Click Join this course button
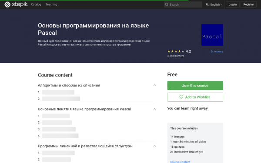 [x=195, y=86]
